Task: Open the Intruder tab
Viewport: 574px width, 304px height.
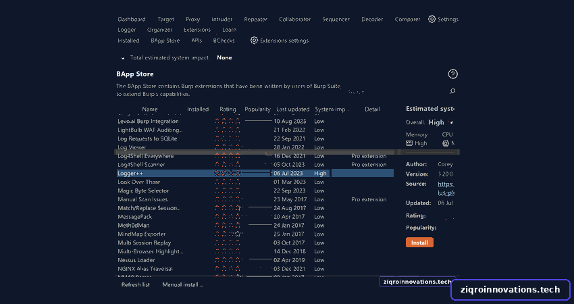Action: [x=222, y=19]
